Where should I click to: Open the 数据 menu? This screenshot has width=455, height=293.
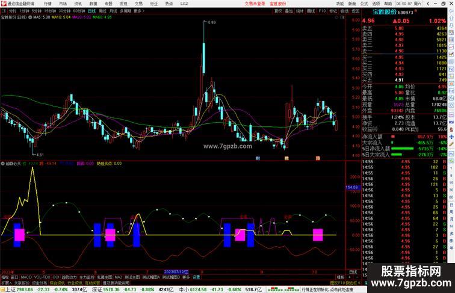tap(93, 4)
